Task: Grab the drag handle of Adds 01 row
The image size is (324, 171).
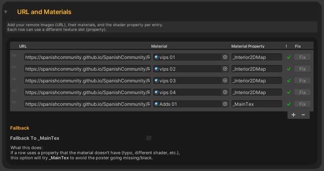Action: tap(14, 103)
